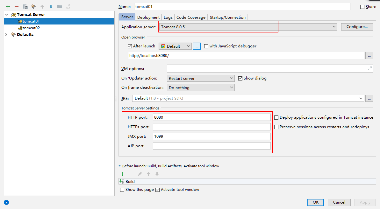The height and width of the screenshot is (209, 380).
Task: Enable the with JavaScript debugger checkbox
Action: point(206,46)
